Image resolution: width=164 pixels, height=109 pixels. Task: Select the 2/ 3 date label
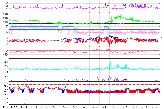point(135,107)
